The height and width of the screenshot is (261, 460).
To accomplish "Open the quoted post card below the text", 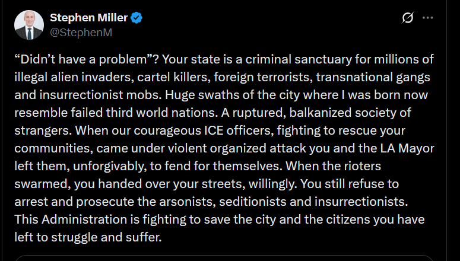I will pos(224,258).
